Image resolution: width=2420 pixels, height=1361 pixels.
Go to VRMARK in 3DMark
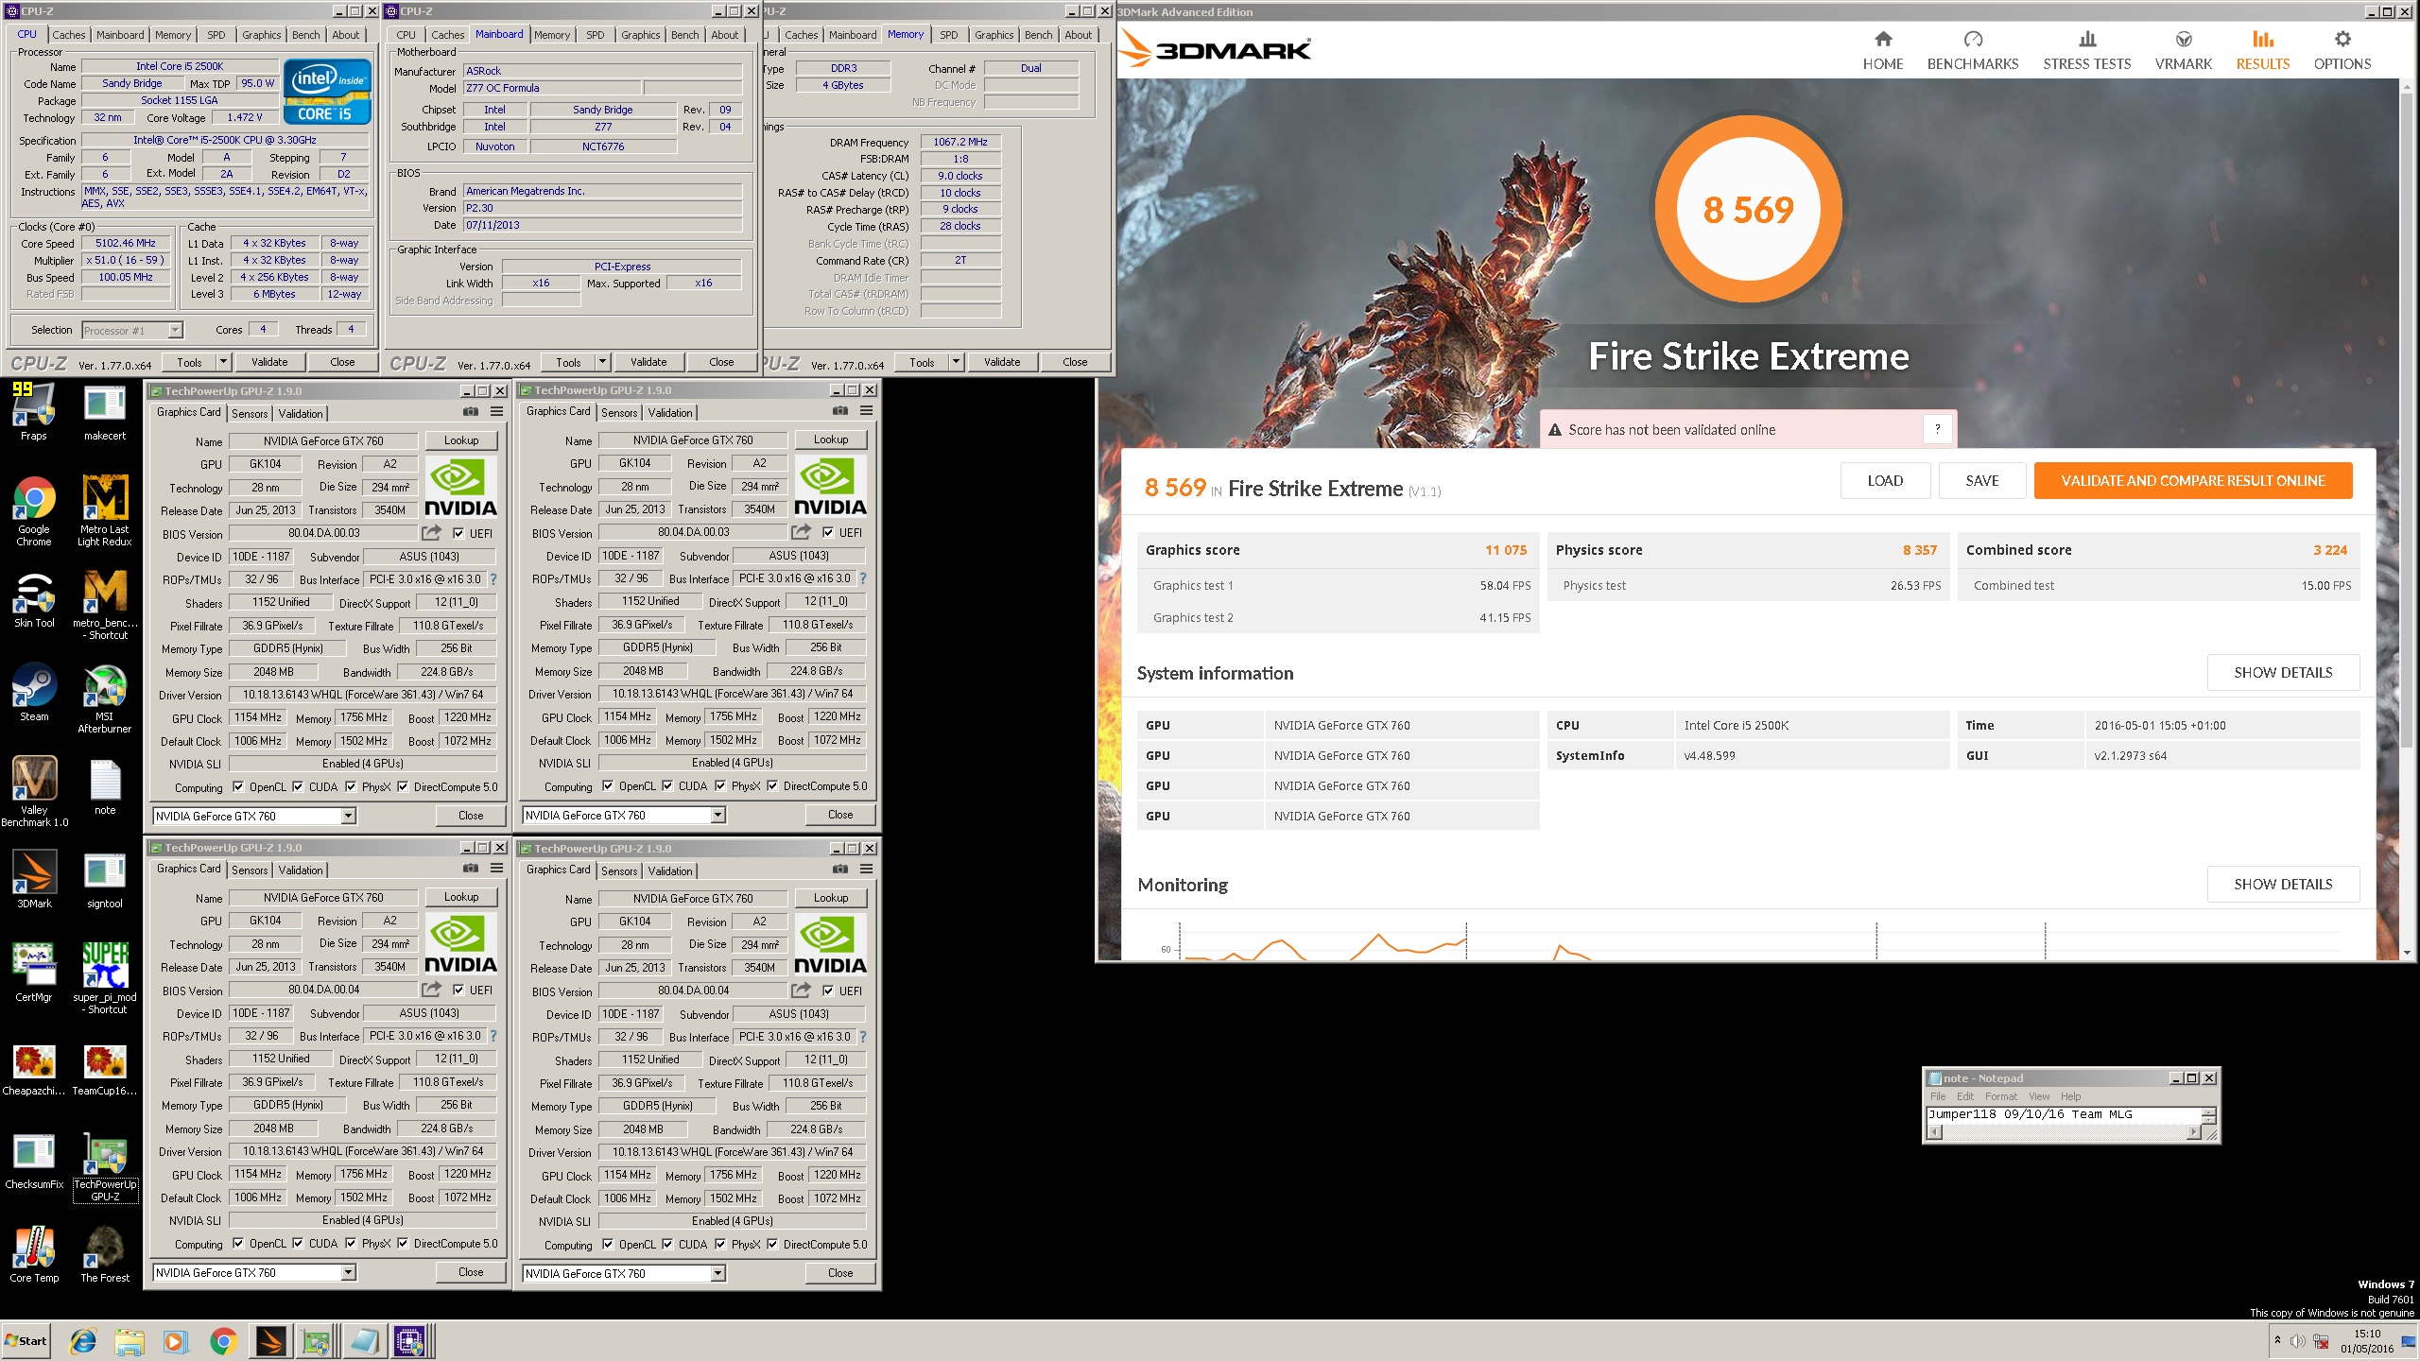pyautogui.click(x=2184, y=51)
